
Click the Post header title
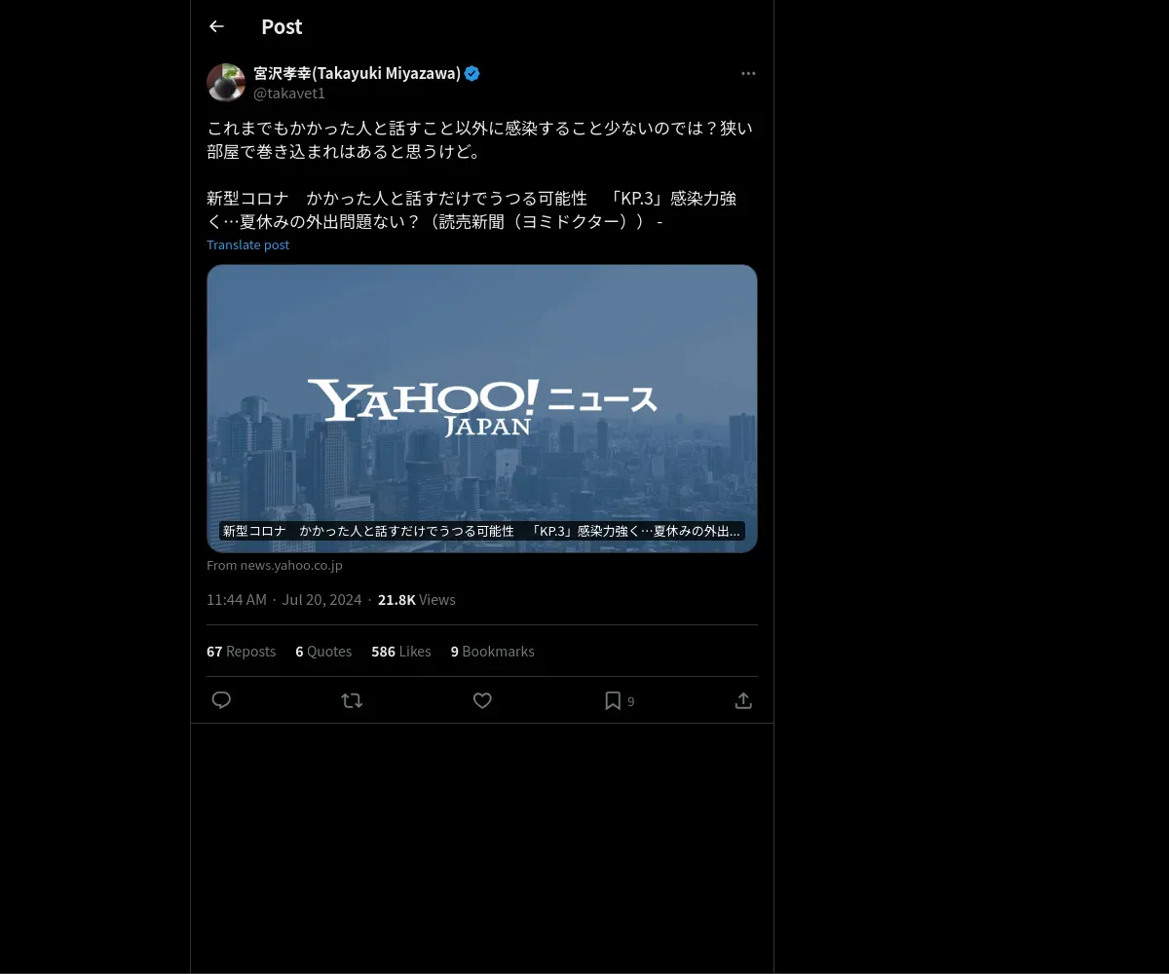(x=282, y=26)
